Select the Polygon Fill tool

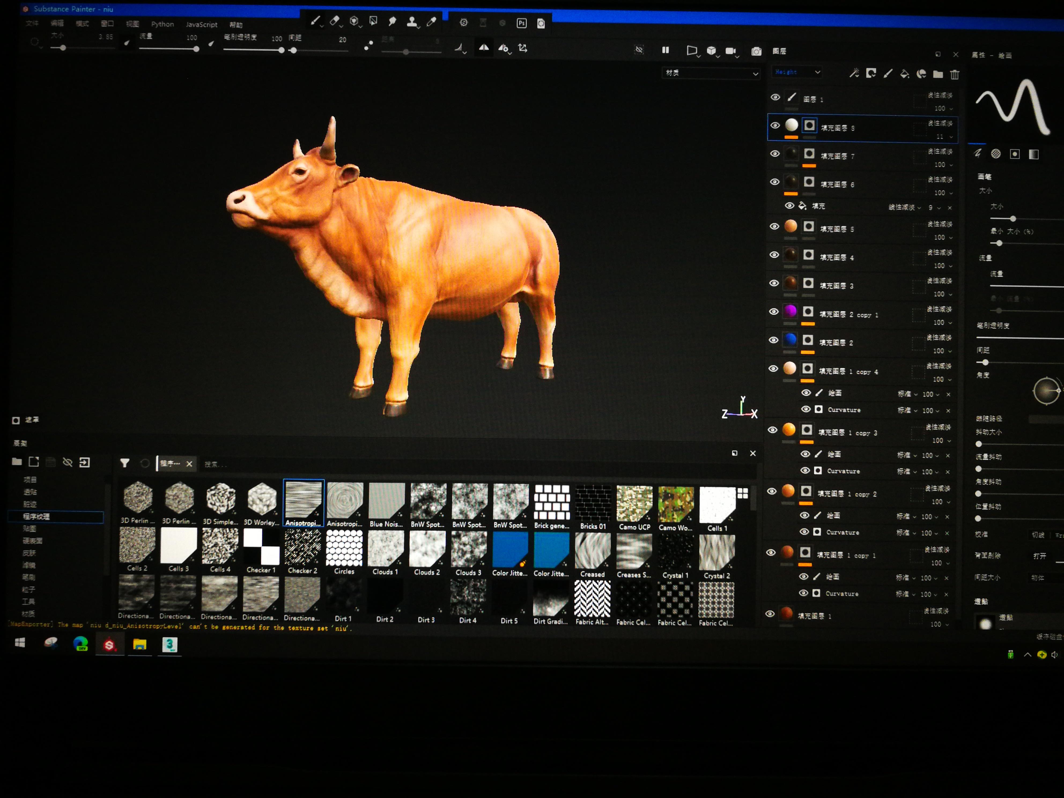pyautogui.click(x=373, y=21)
